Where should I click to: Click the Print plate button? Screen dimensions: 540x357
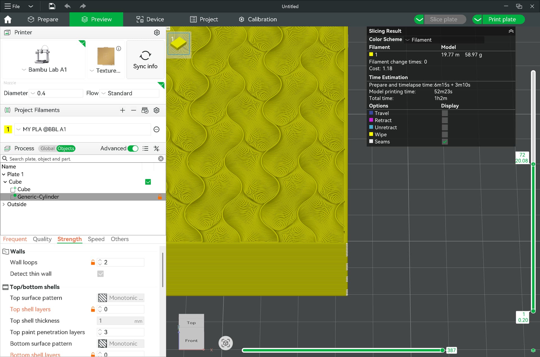click(503, 19)
